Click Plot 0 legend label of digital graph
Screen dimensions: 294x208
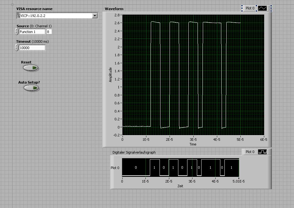click(x=250, y=152)
